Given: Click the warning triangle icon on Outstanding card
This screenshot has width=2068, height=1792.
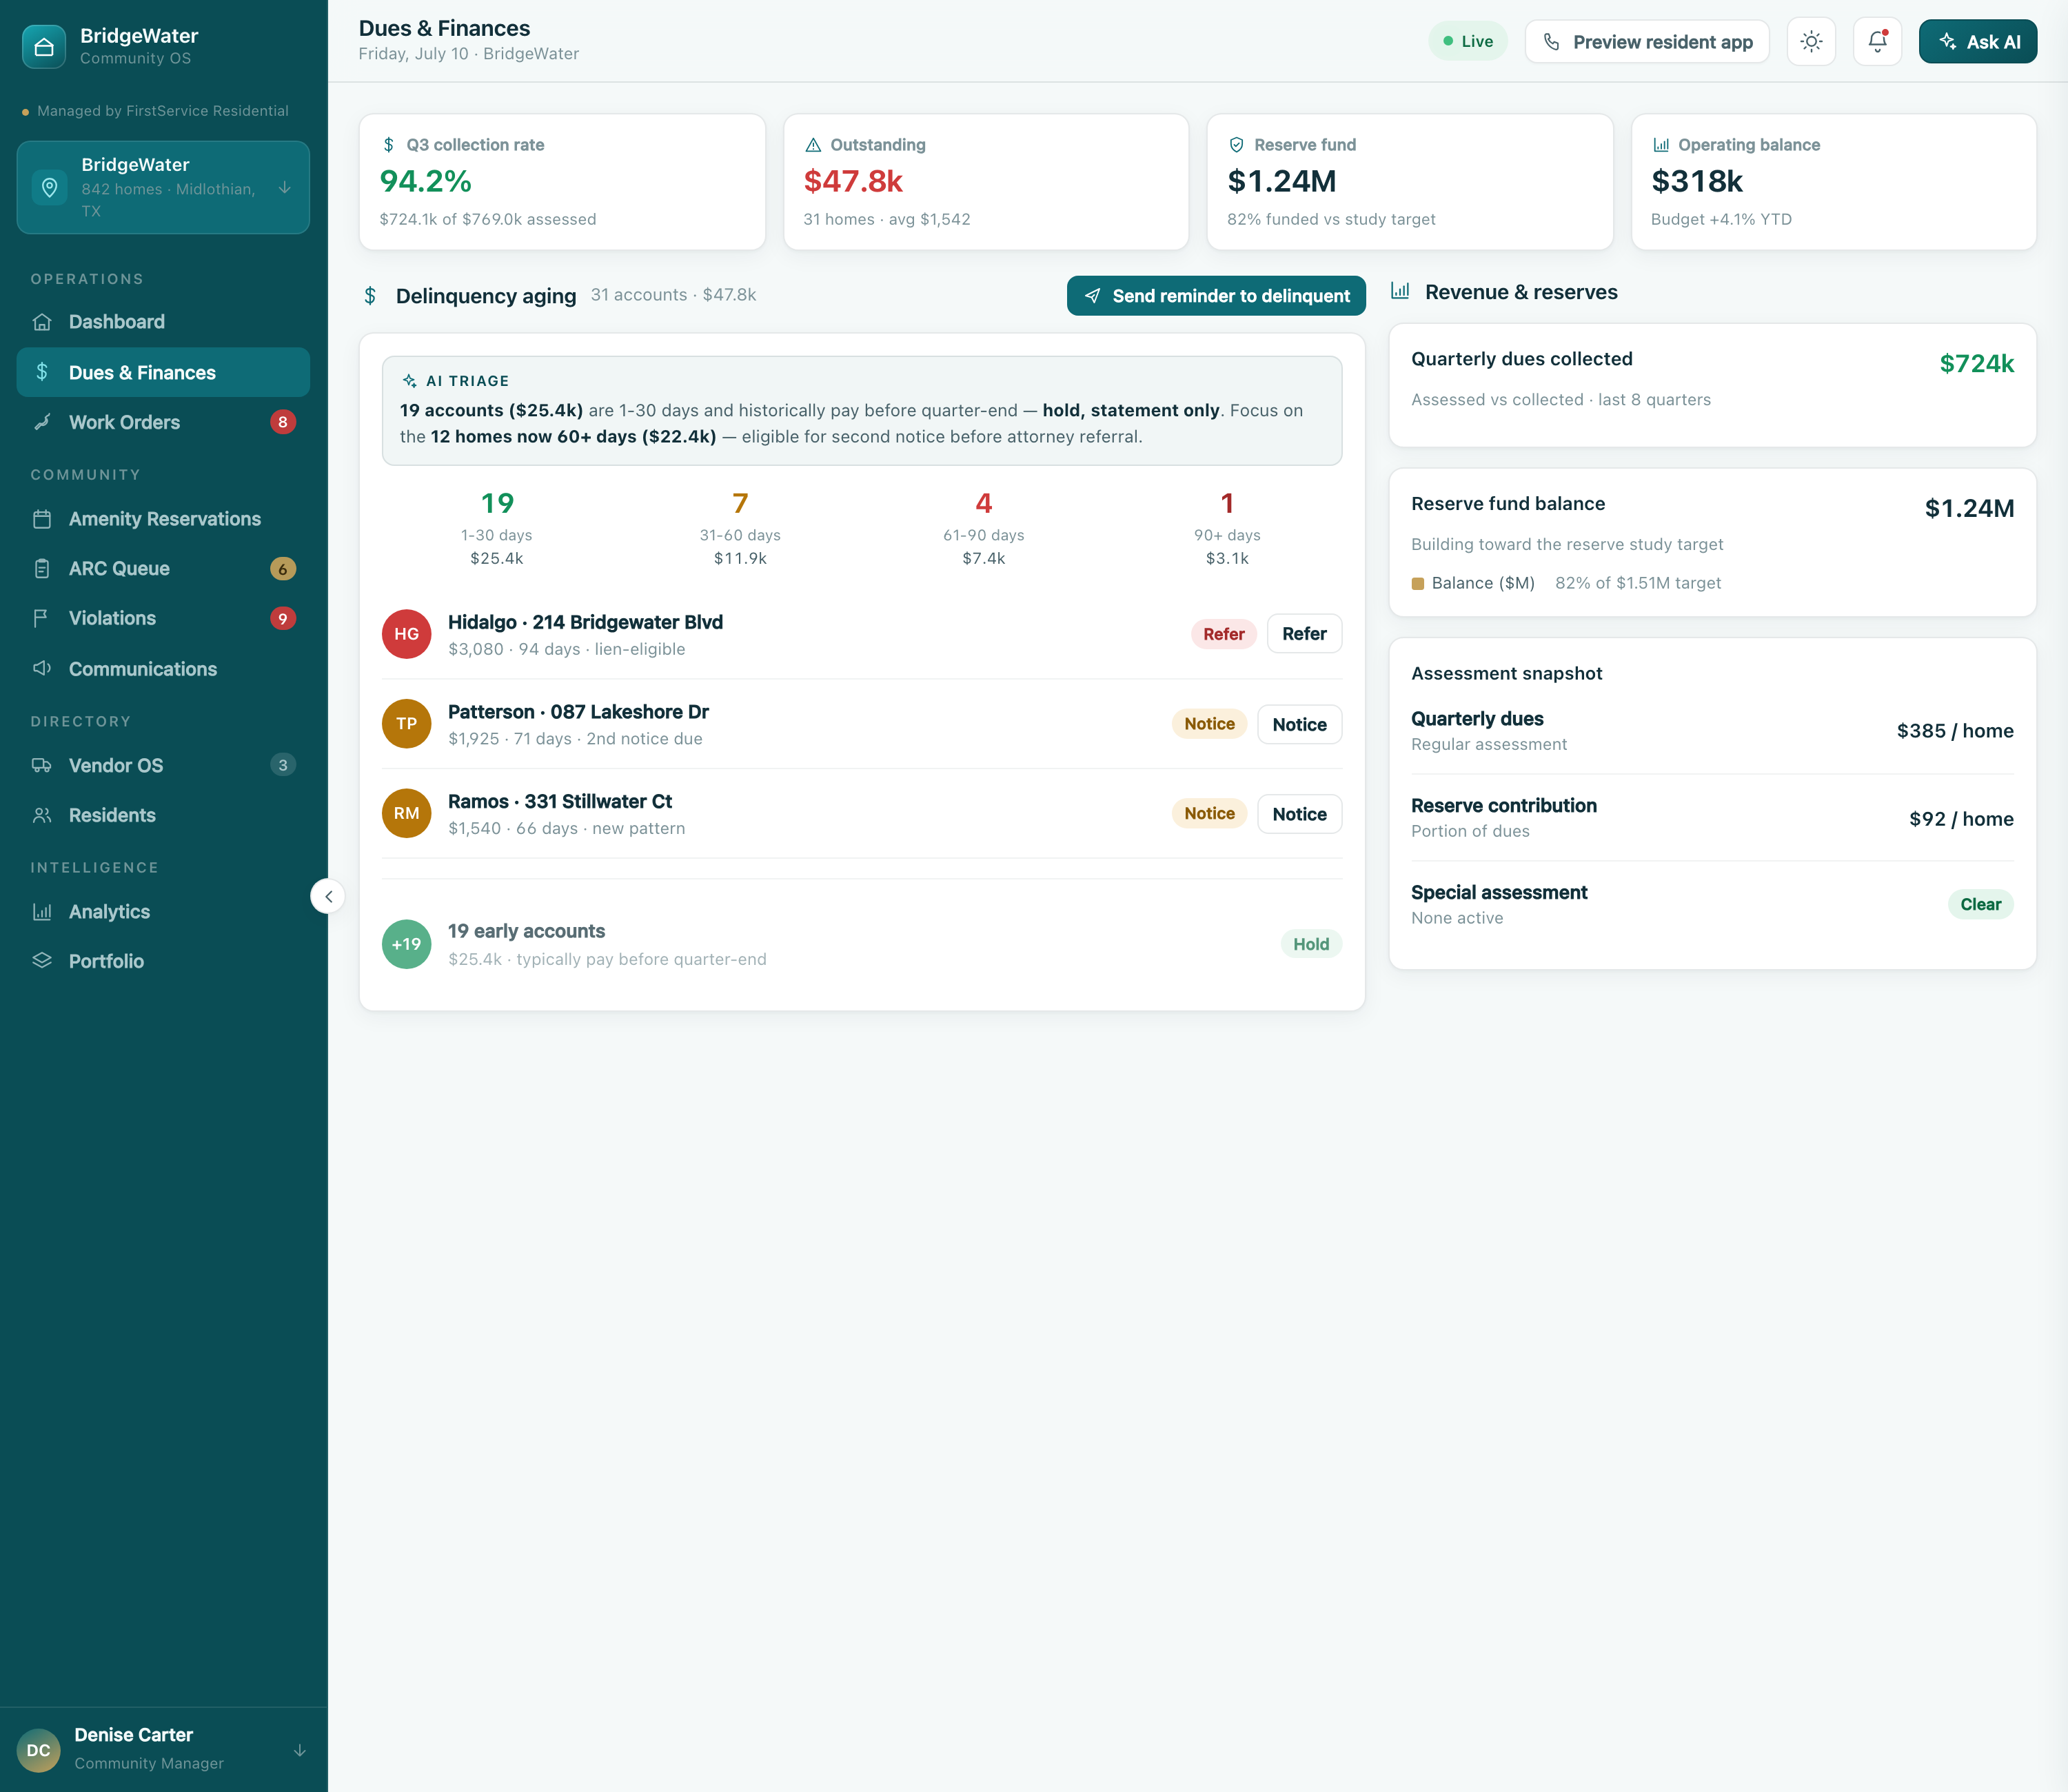Looking at the screenshot, I should coord(813,145).
